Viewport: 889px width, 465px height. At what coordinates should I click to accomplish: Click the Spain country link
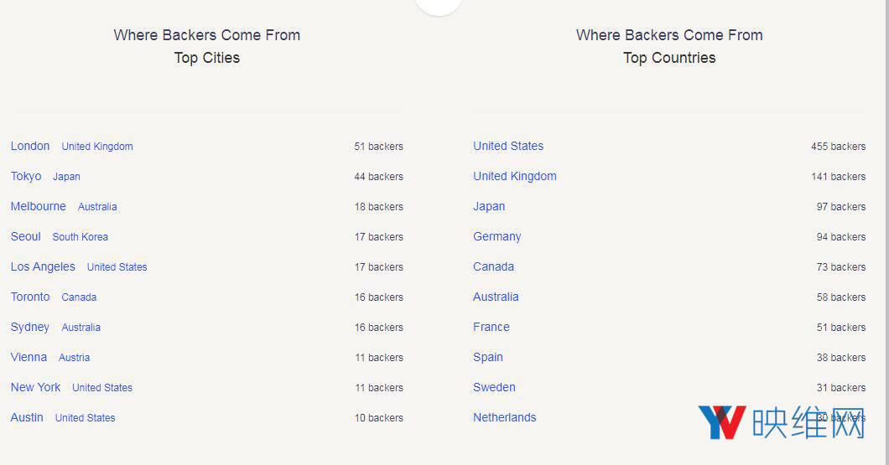[x=488, y=357]
